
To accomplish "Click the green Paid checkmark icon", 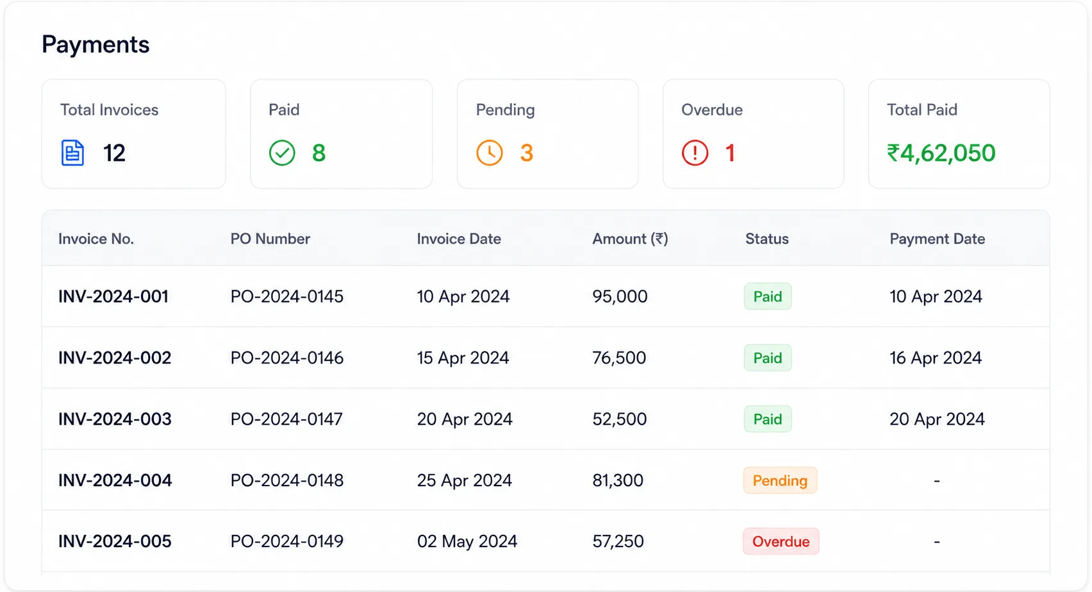I will point(282,153).
